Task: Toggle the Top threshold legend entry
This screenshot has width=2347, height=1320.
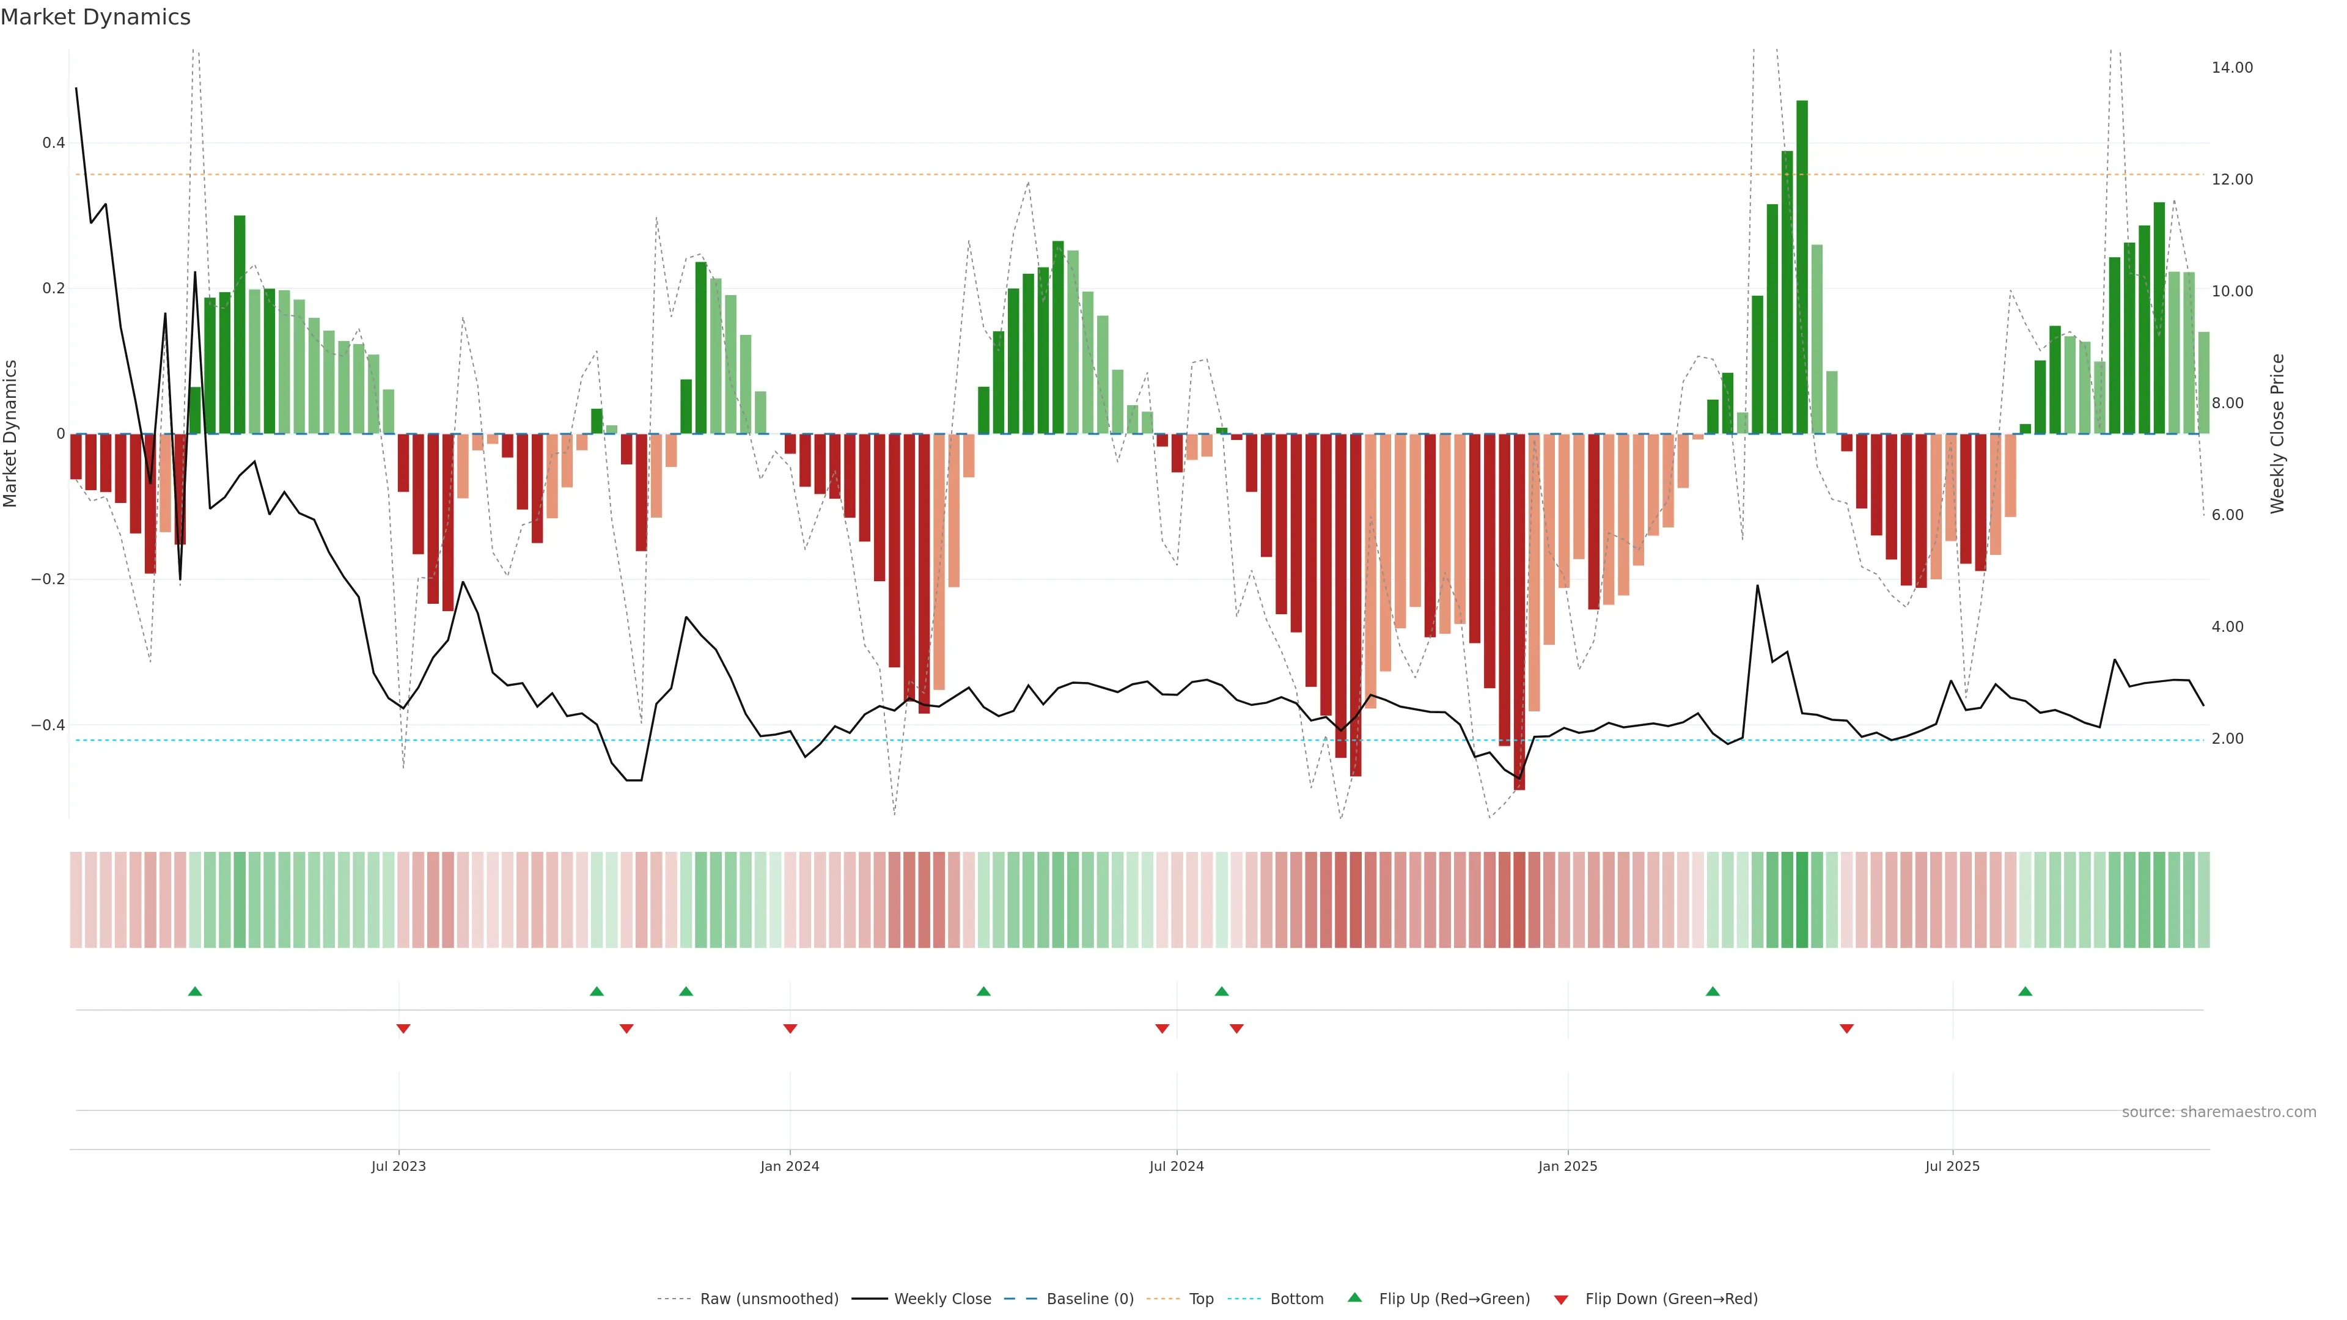Action: [1201, 1299]
